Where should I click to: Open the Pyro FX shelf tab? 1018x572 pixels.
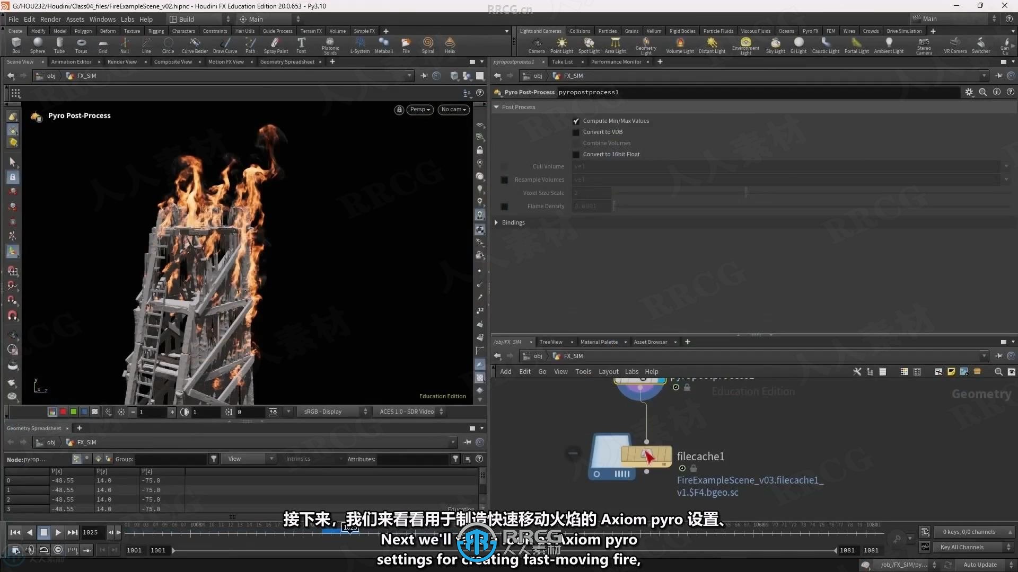pyautogui.click(x=810, y=31)
